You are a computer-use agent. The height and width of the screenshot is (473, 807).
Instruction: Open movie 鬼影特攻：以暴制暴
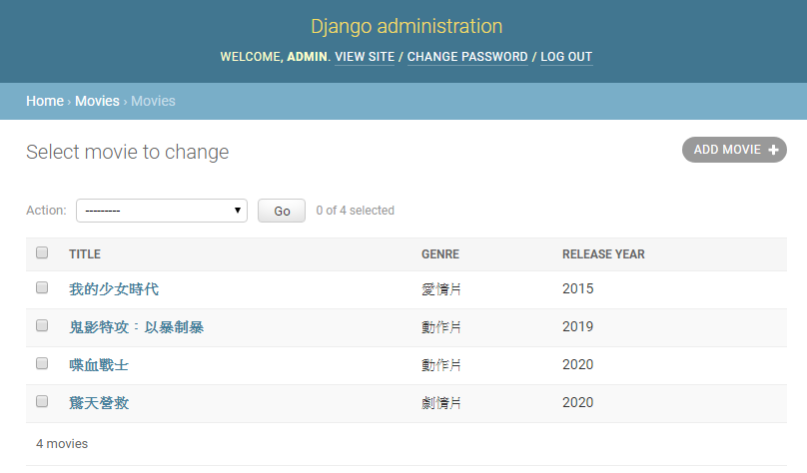tap(137, 327)
